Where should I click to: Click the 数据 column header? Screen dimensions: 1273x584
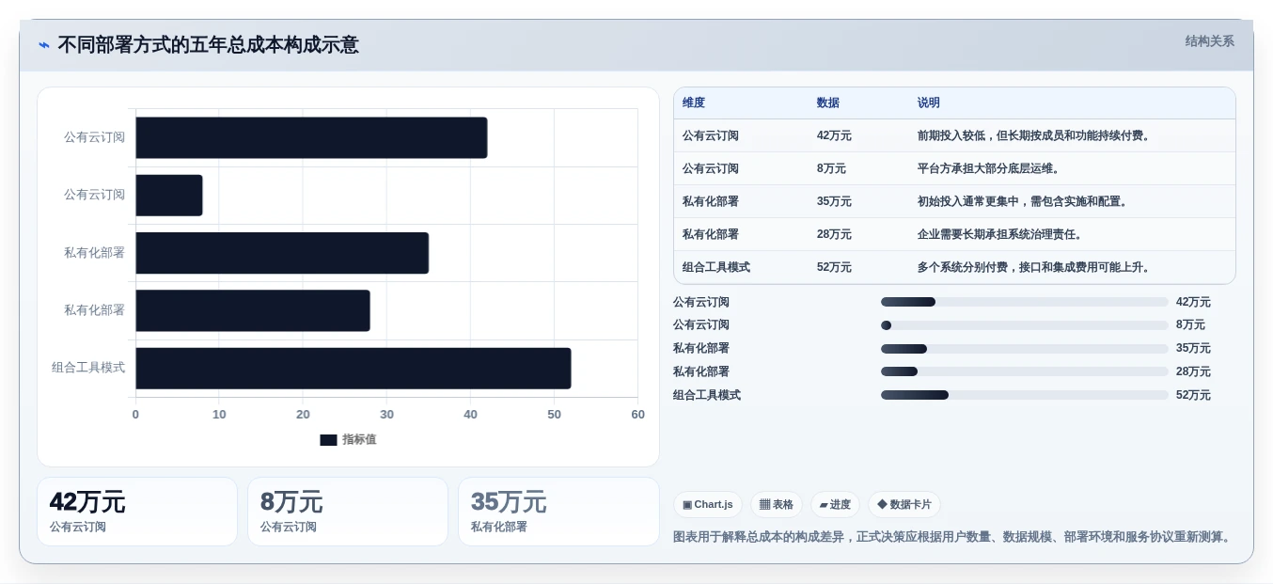[828, 103]
